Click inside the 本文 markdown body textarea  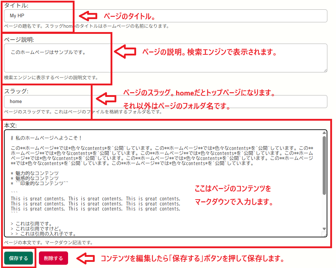coord(165,183)
